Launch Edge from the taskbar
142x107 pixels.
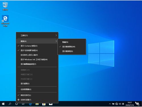[x=30, y=104]
